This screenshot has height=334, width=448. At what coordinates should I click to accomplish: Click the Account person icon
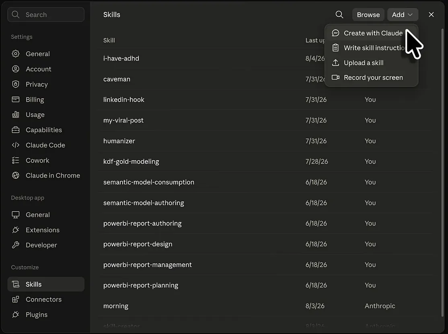point(16,69)
